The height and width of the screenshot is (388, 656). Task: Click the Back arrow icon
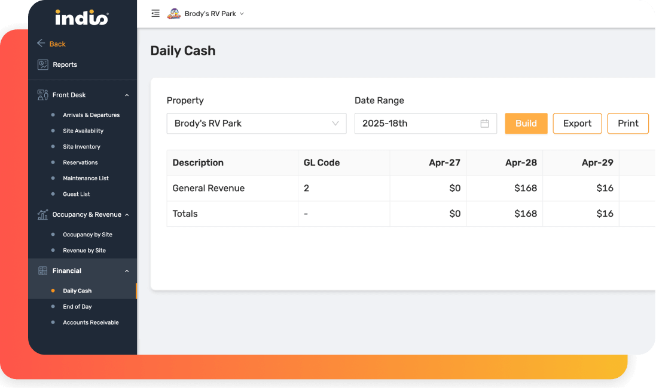41,43
